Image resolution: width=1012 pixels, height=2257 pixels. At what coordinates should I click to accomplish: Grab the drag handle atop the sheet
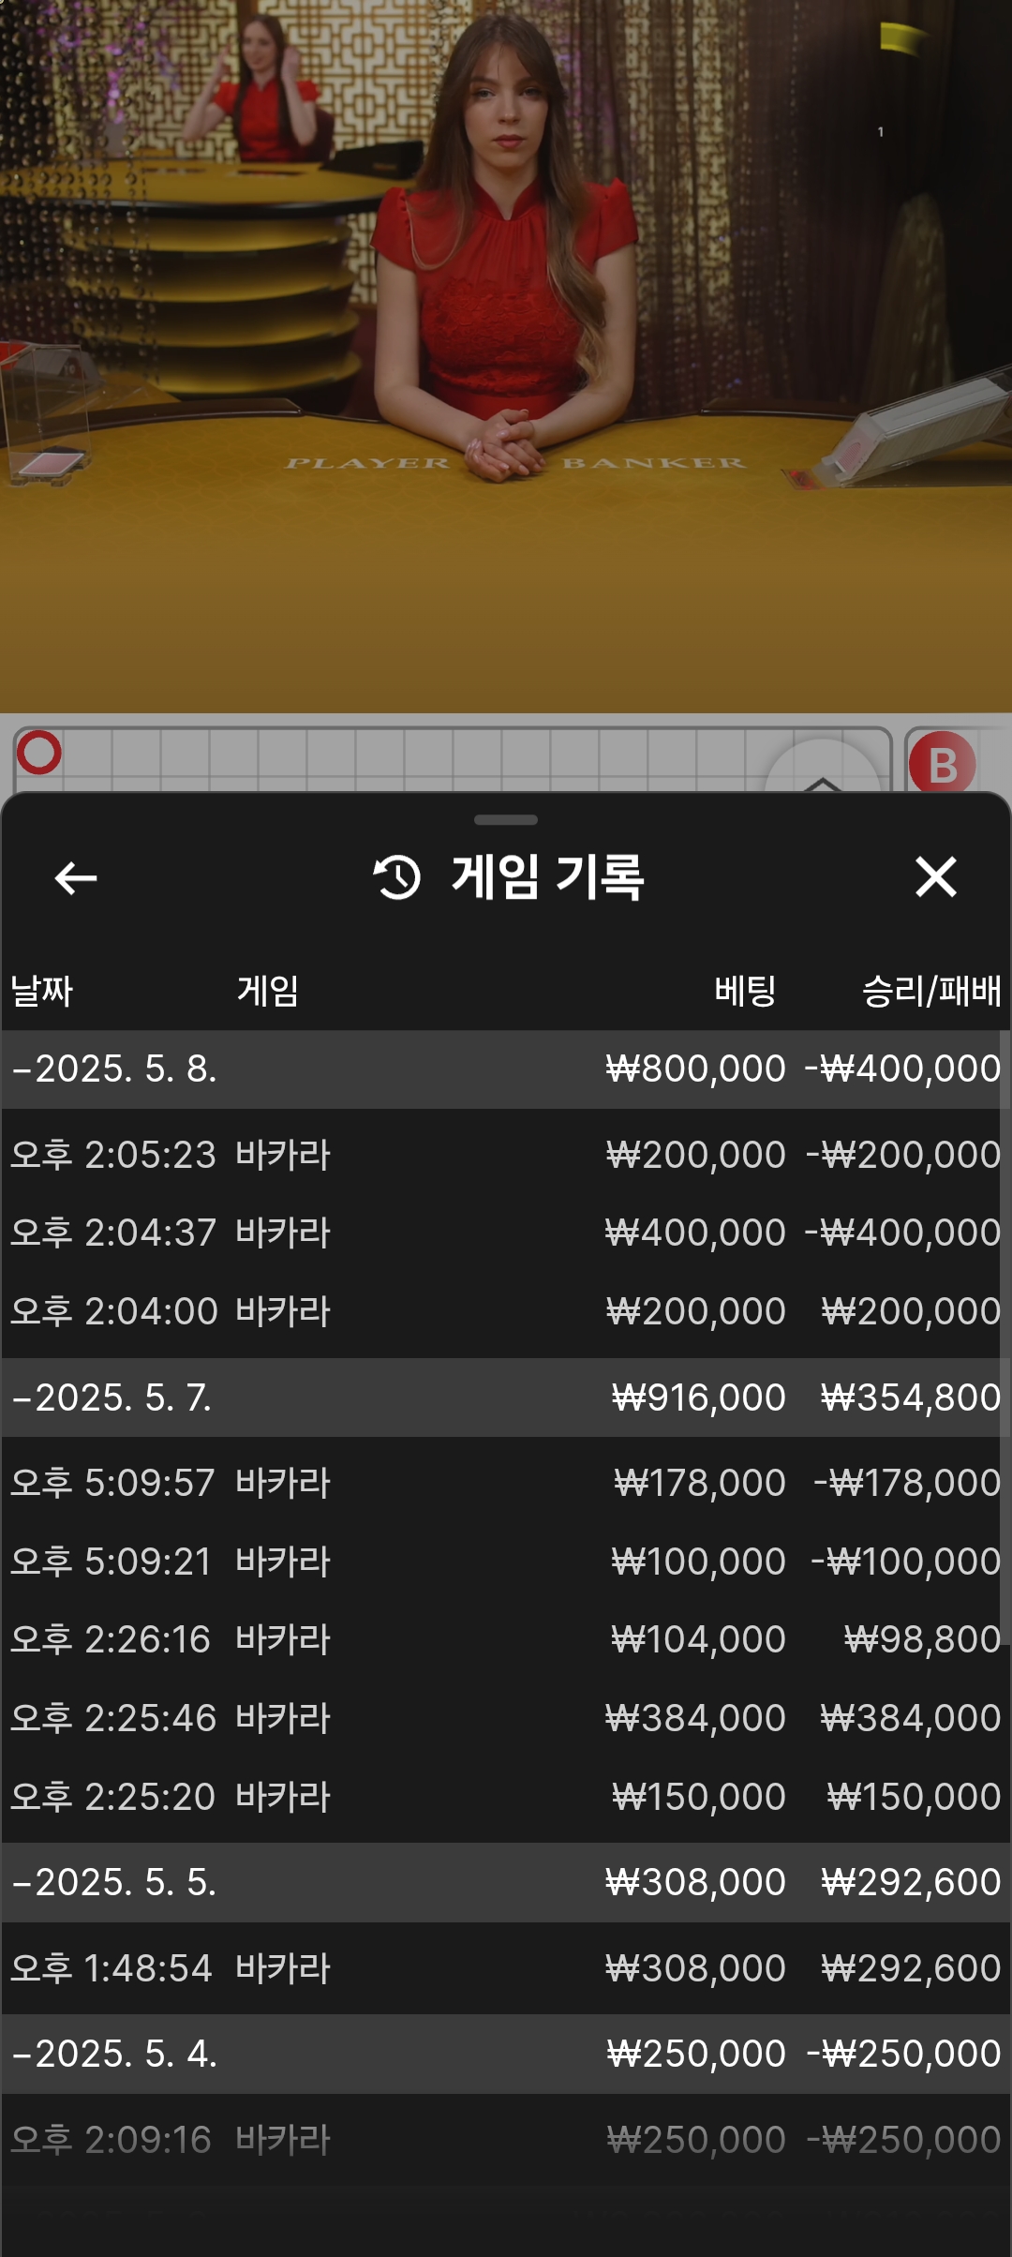click(x=506, y=820)
